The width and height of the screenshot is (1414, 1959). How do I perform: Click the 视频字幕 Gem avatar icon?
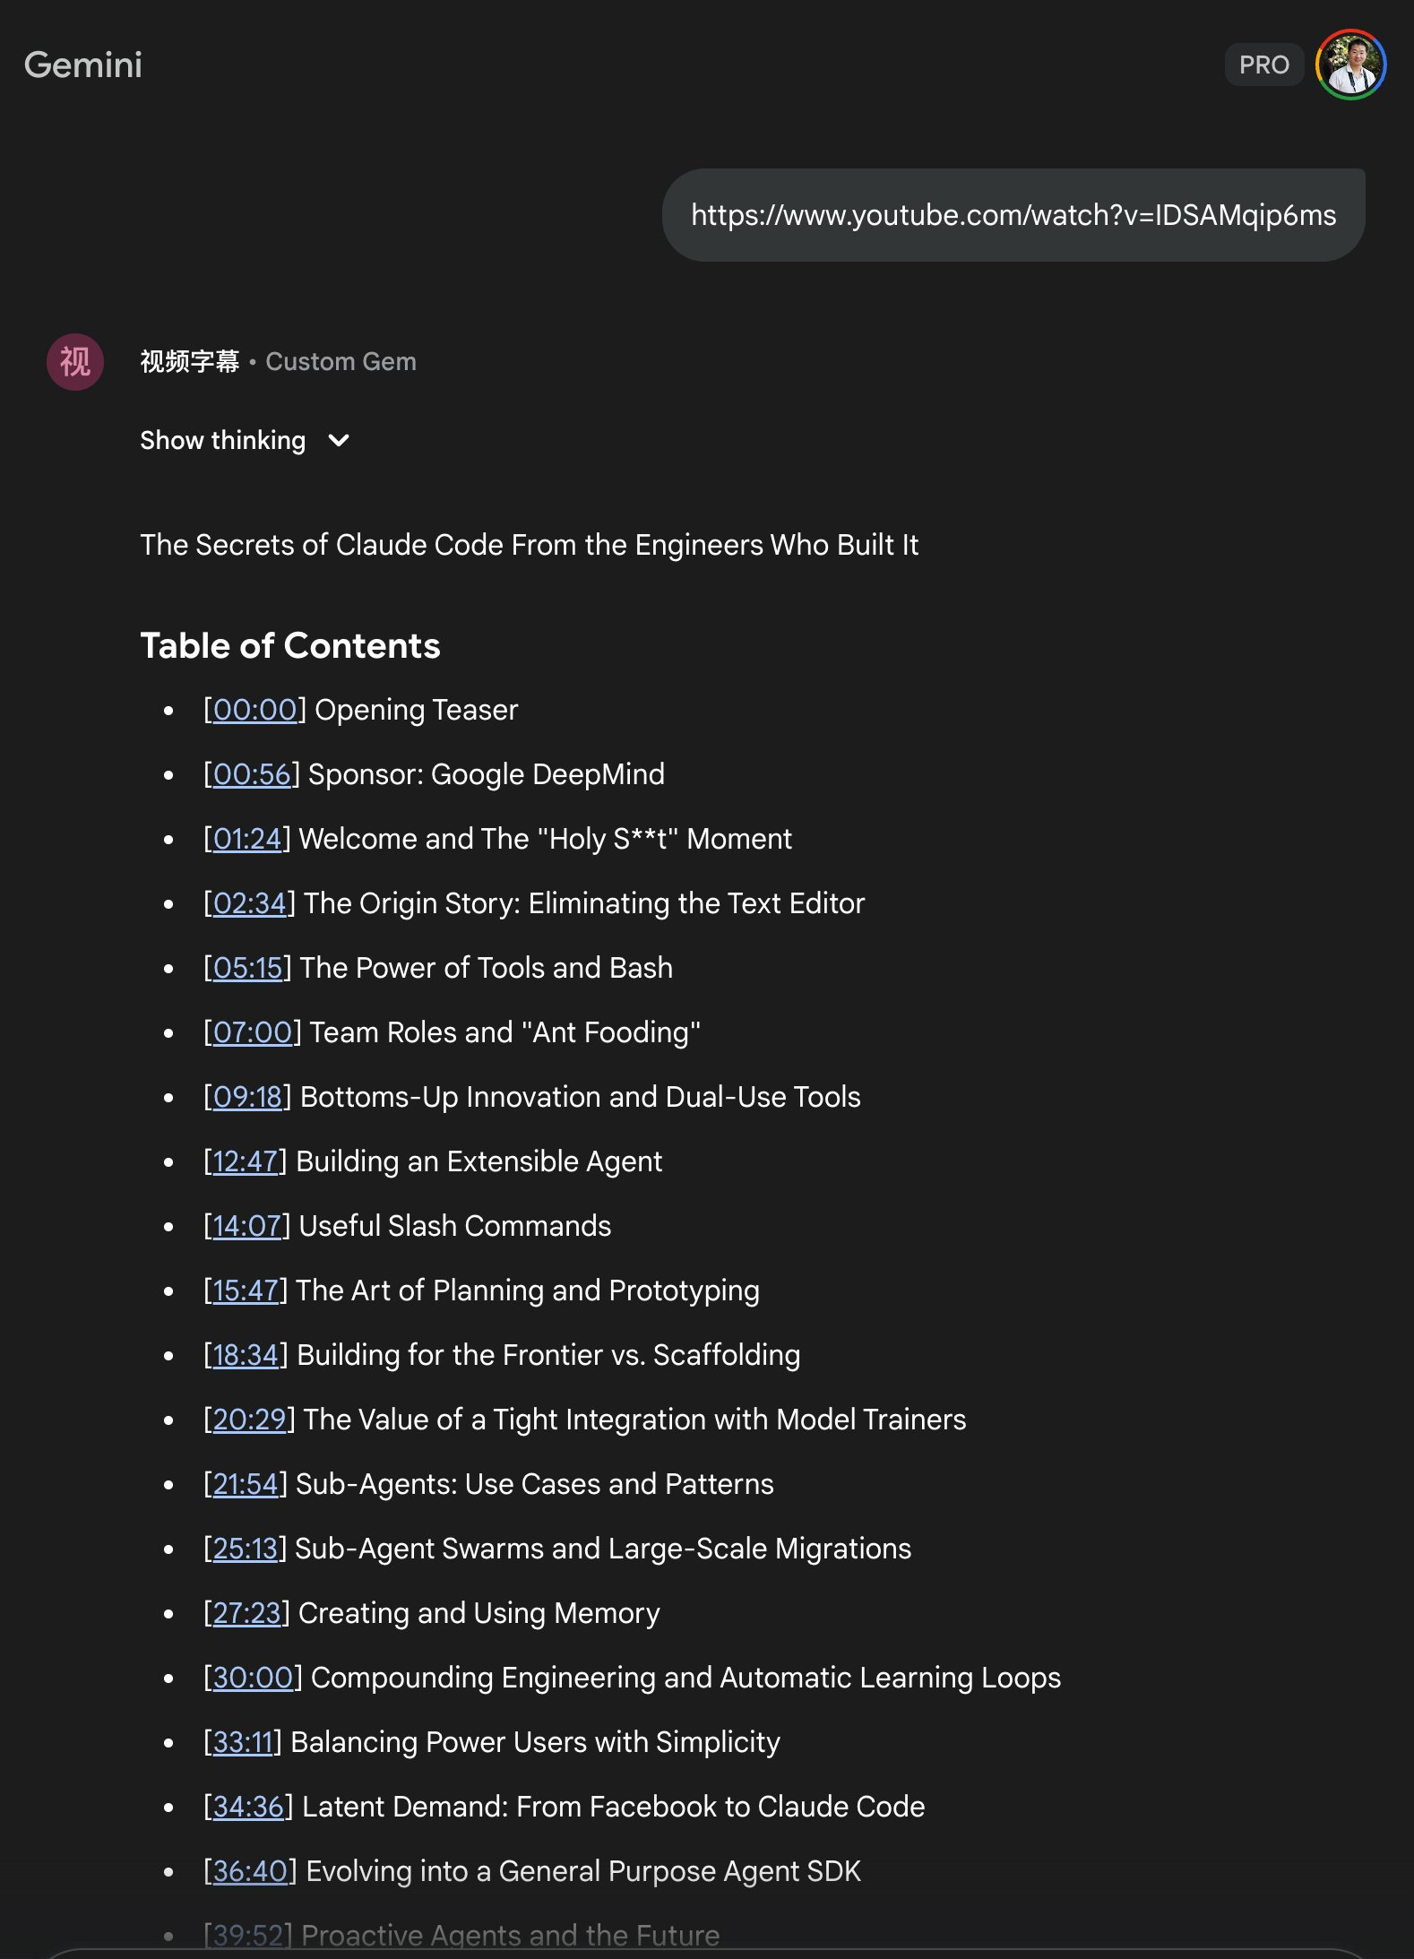pyautogui.click(x=75, y=362)
